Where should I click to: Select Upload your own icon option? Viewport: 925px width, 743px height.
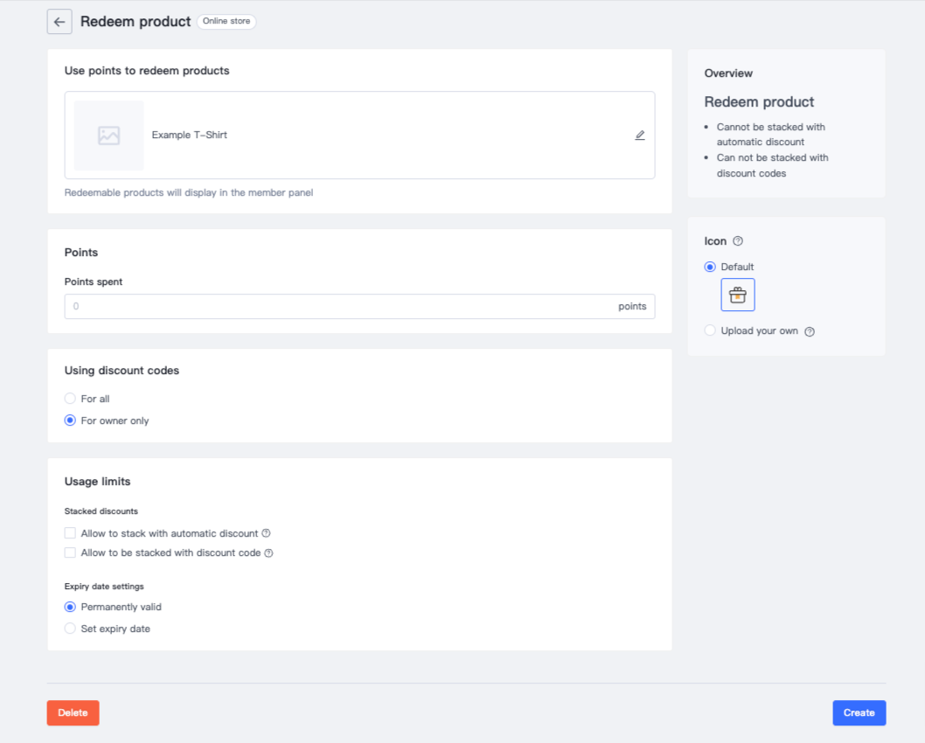710,330
